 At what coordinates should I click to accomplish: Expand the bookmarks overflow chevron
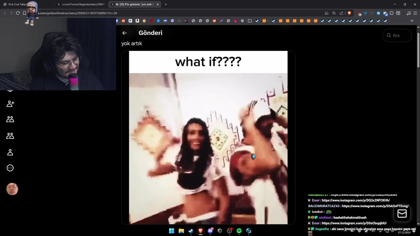click(412, 21)
